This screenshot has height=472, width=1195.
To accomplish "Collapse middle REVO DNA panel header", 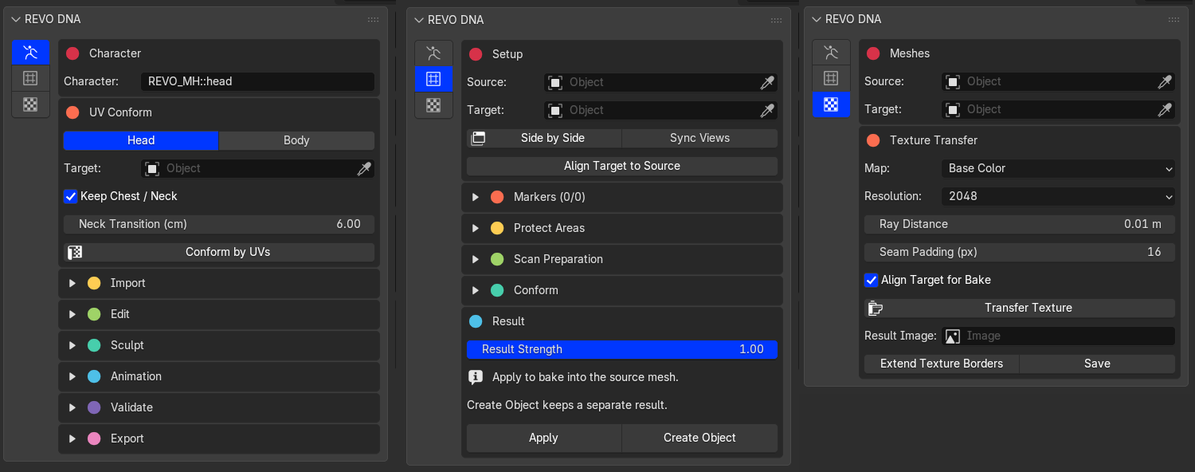I will pyautogui.click(x=420, y=20).
